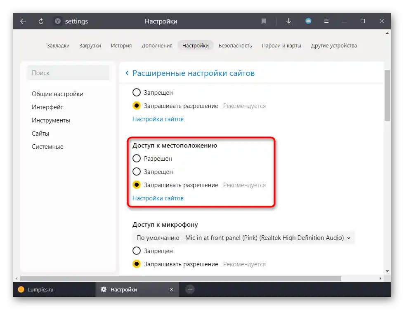
Task: Click the Поиск settings search field
Action: click(68, 73)
